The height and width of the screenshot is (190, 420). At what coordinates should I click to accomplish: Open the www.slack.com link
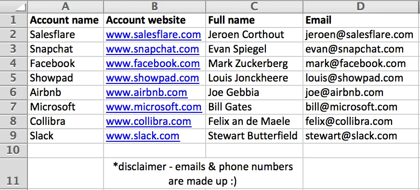pos(143,136)
